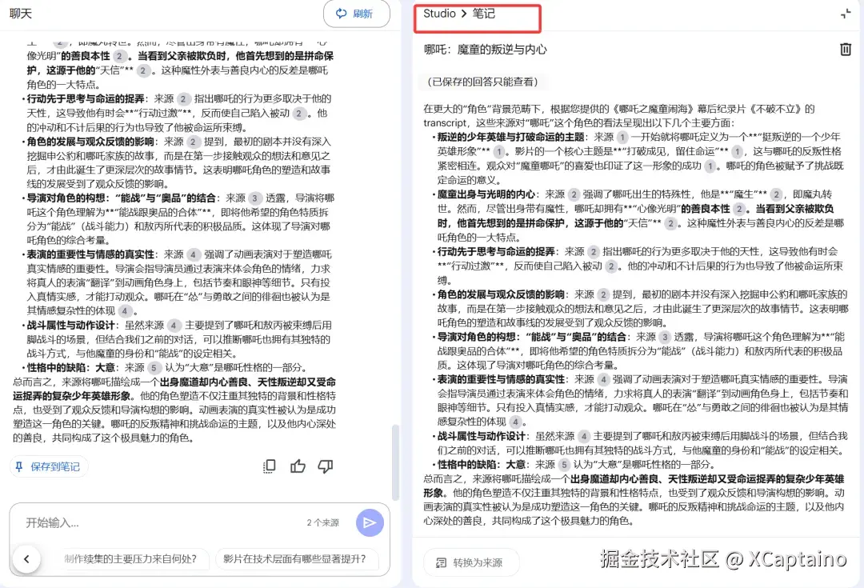Image resolution: width=864 pixels, height=588 pixels.
Task: Choose suggestion 制作续集的主要压力来自何处?
Action: coord(130,558)
